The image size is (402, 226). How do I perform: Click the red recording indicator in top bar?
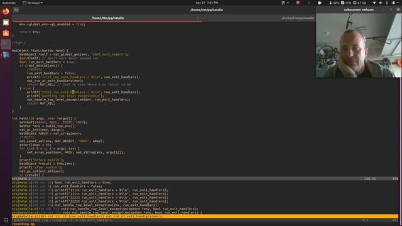pos(298,3)
